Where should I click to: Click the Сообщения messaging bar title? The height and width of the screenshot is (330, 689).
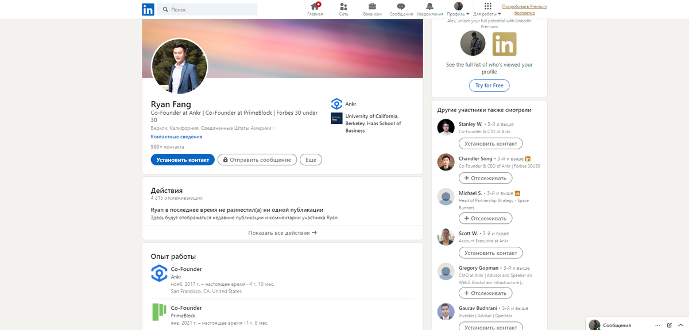[x=617, y=325]
